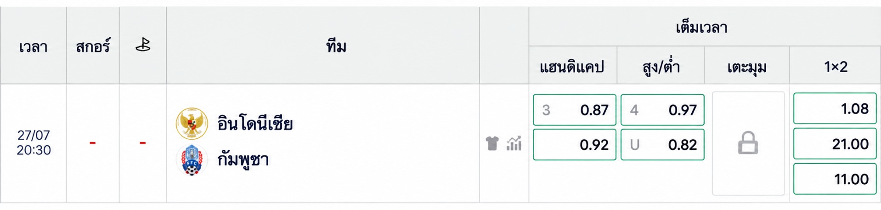Click the corner flag column icon

tap(143, 45)
